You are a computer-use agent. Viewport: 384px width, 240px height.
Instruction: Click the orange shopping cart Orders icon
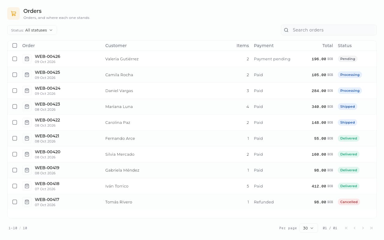[x=13, y=13]
